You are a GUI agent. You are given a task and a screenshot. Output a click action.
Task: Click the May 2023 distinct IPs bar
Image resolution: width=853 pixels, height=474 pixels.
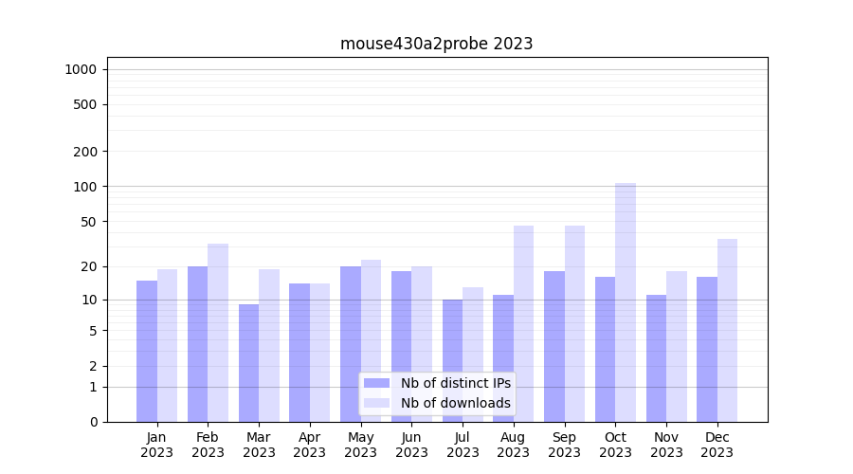pyautogui.click(x=351, y=343)
